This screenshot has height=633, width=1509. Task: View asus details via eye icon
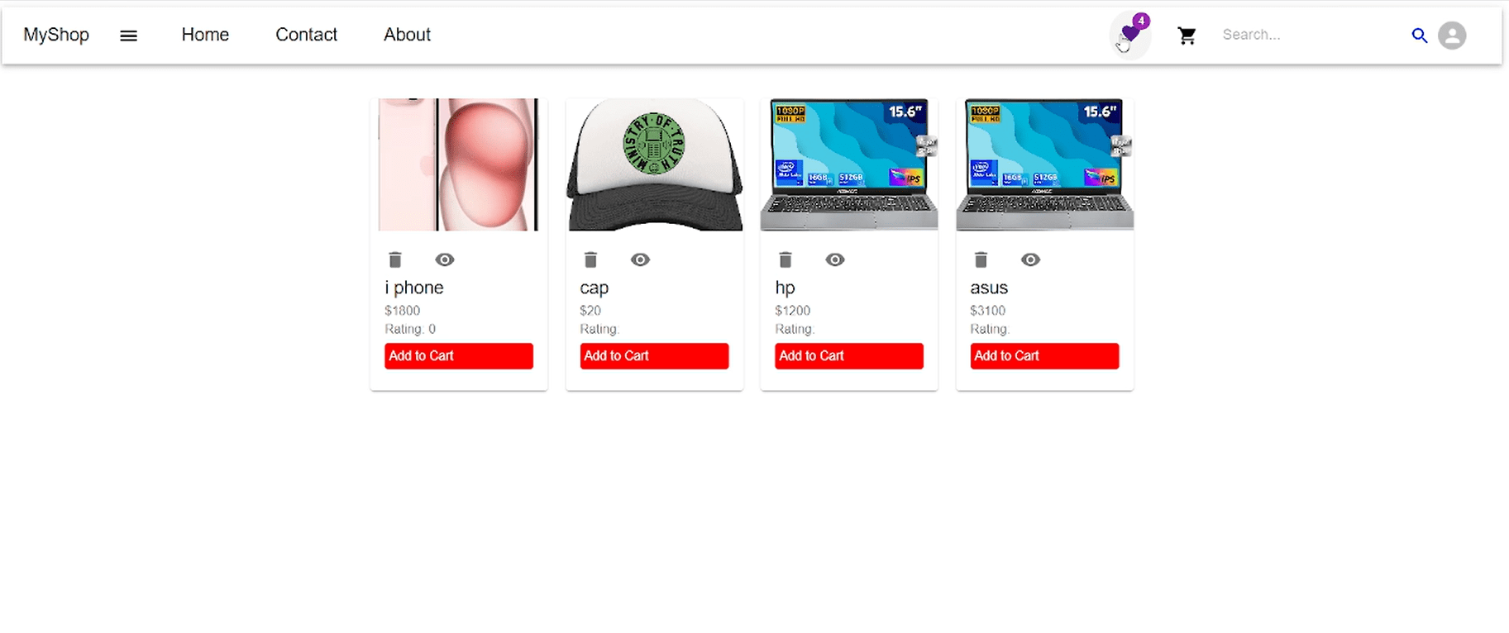[x=1030, y=259]
